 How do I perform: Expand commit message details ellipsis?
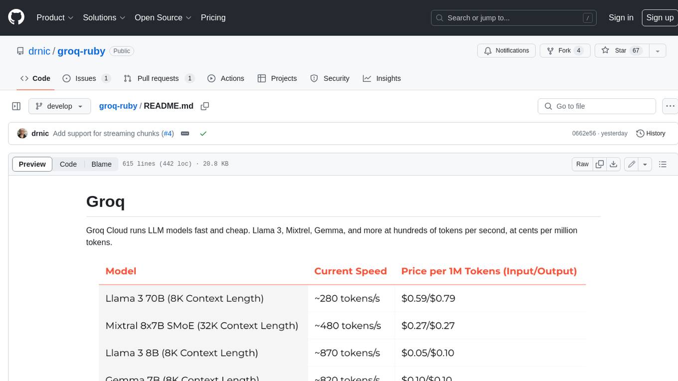tap(185, 134)
